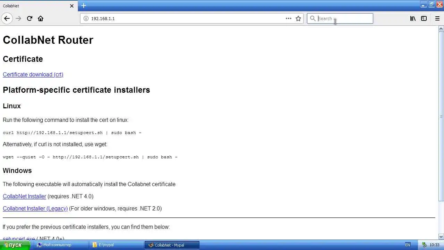The image size is (444, 250).
Task: Toggle the browser sidebar view
Action: coord(424,18)
